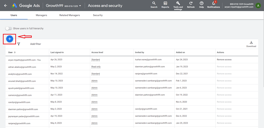Click the Invited by column header
264x128 pixels.
click(x=139, y=52)
